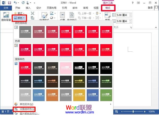Screen dimensions: 159x115
Task: Click the Align objects icon
Action: (97, 13)
